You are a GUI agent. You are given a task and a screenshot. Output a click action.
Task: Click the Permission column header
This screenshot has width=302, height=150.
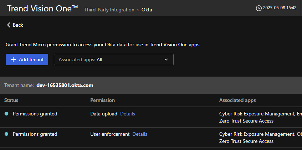pyautogui.click(x=102, y=100)
